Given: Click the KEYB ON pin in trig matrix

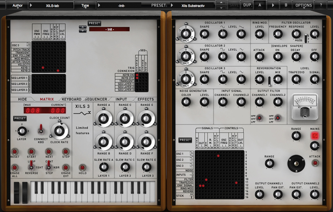Looking at the screenshot, I should coord(137,75).
